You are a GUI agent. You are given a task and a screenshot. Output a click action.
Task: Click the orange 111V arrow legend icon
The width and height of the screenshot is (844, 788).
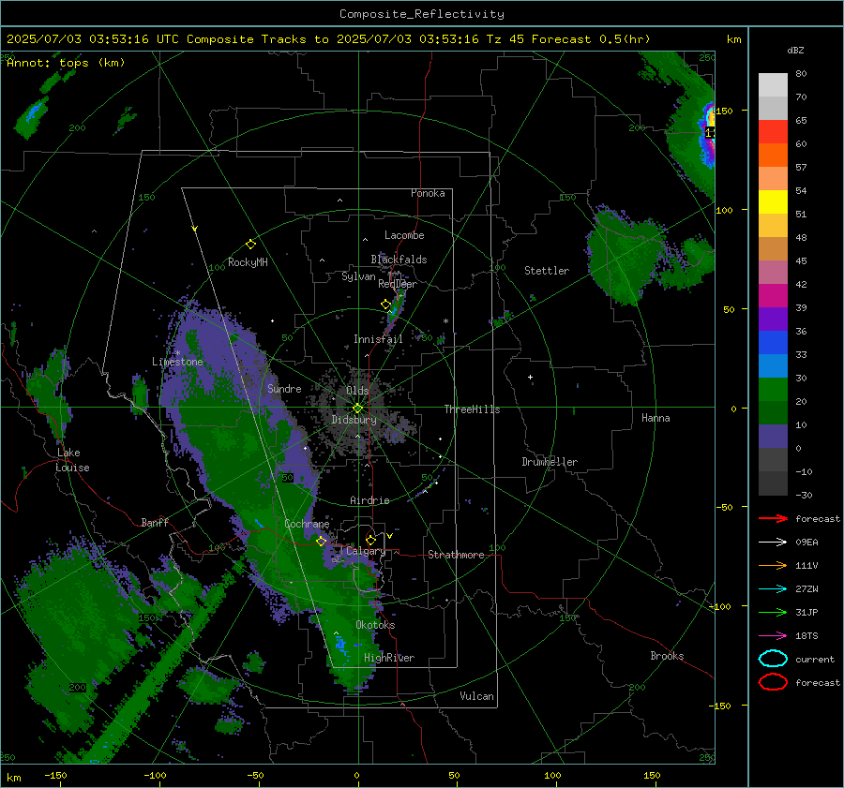coord(773,565)
